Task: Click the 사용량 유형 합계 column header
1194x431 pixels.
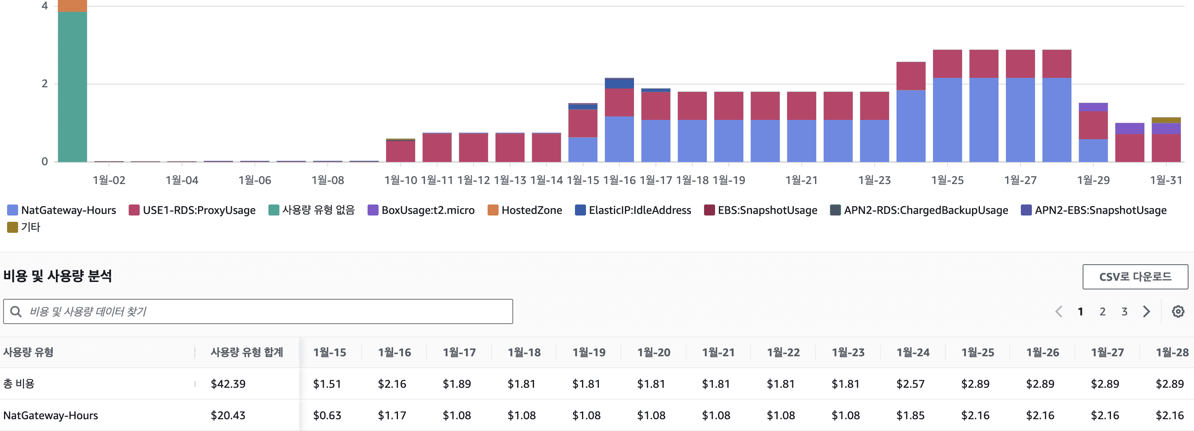Action: click(247, 352)
